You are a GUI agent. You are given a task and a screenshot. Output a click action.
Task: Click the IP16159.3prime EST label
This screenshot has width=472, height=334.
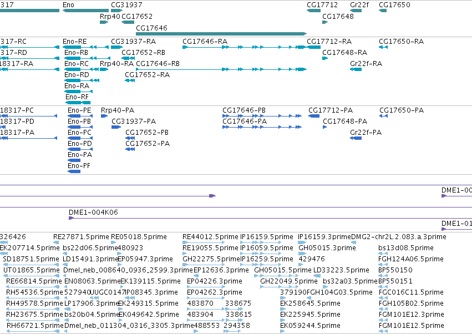(324, 237)
